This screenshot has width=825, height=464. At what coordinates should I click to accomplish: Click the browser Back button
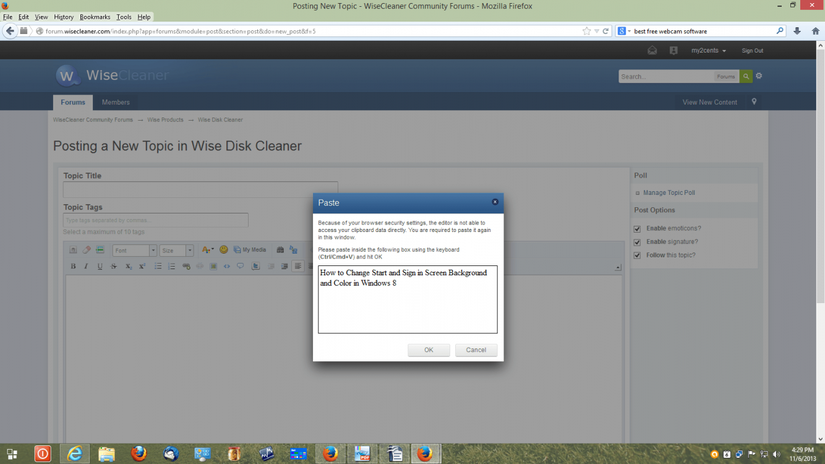9,31
